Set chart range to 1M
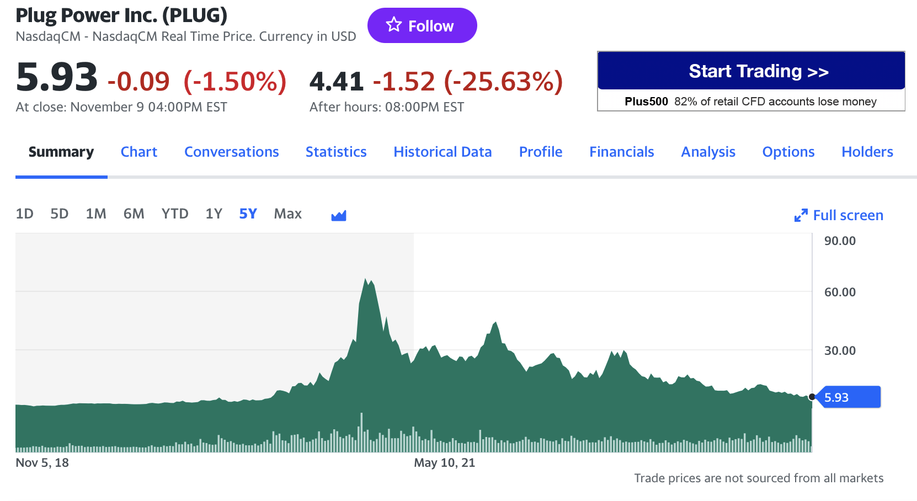The width and height of the screenshot is (917, 501). (96, 214)
